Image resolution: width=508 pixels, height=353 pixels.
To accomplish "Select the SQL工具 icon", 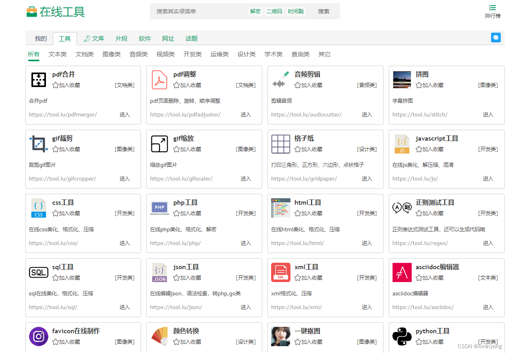I will click(x=39, y=272).
